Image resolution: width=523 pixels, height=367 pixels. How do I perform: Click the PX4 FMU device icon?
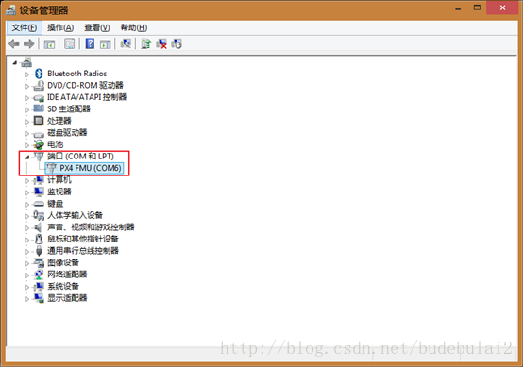[51, 168]
